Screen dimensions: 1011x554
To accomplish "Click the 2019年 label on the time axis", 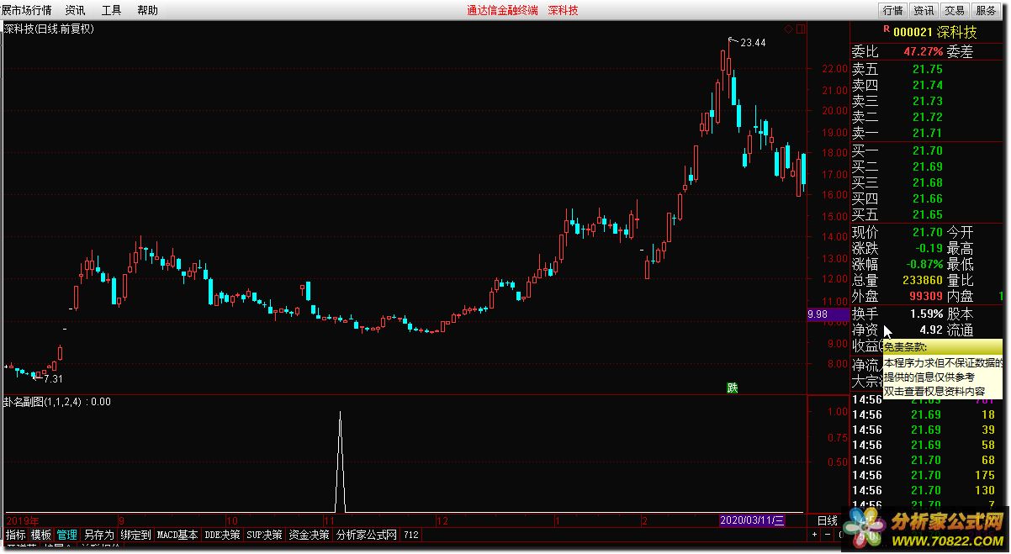I will (x=23, y=521).
